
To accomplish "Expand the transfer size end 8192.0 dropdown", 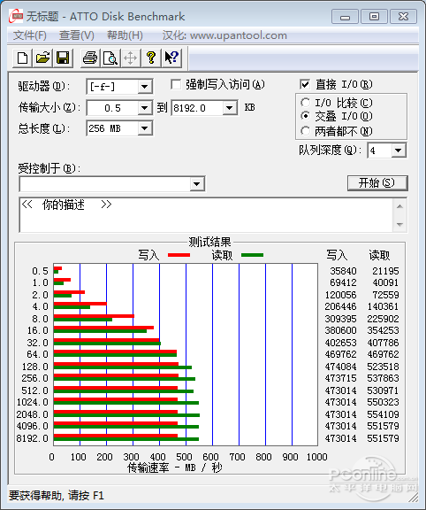I will 230,108.
